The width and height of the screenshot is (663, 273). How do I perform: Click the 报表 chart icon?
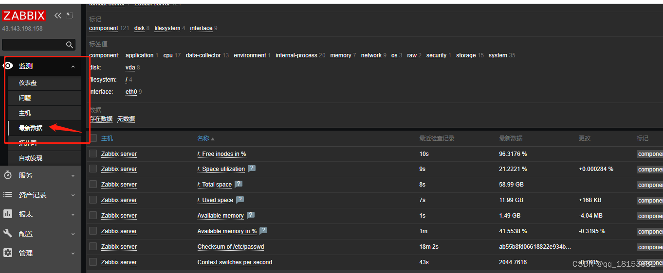pyautogui.click(x=8, y=214)
